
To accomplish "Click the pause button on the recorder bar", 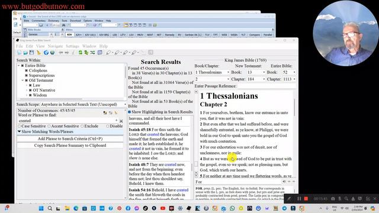I will point(299,199).
